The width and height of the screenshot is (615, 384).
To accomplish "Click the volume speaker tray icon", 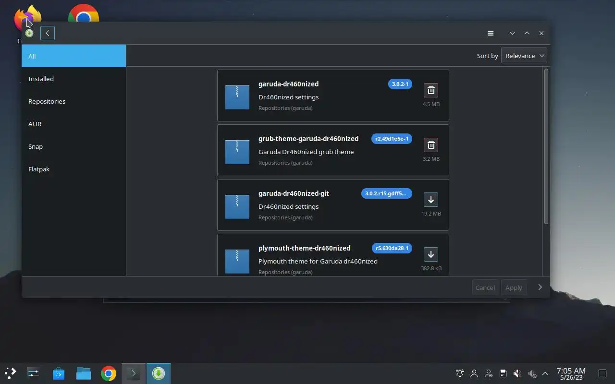I will (517, 373).
